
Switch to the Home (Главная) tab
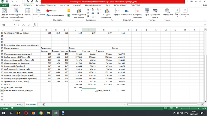[x=15, y=5]
